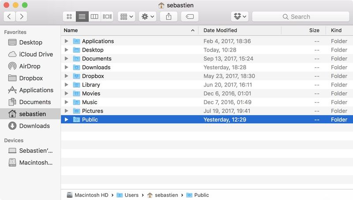The width and height of the screenshot is (353, 200).
Task: Select the Movies folder icon in list
Action: [76, 94]
